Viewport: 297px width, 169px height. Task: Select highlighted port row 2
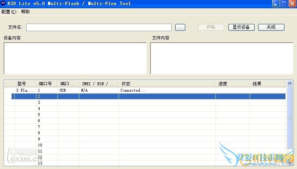click(149, 96)
